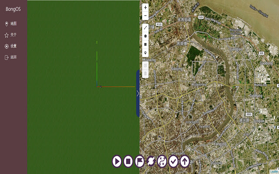
Task: Click the route planning path icon
Action: coord(162,161)
